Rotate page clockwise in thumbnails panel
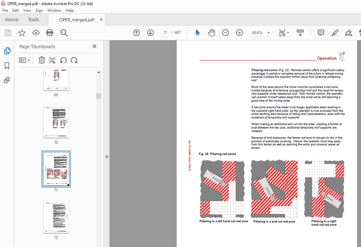 click(x=73, y=60)
